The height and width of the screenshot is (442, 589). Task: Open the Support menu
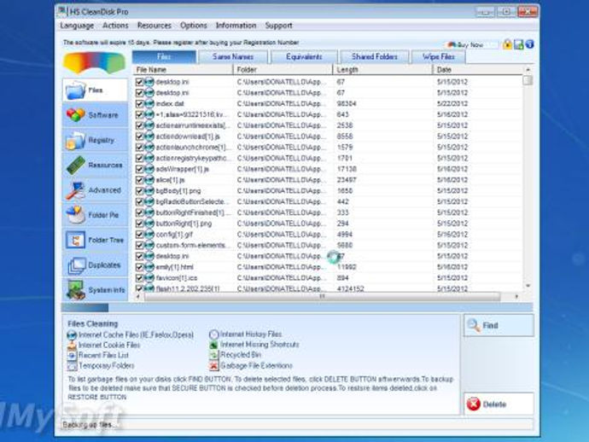278,26
